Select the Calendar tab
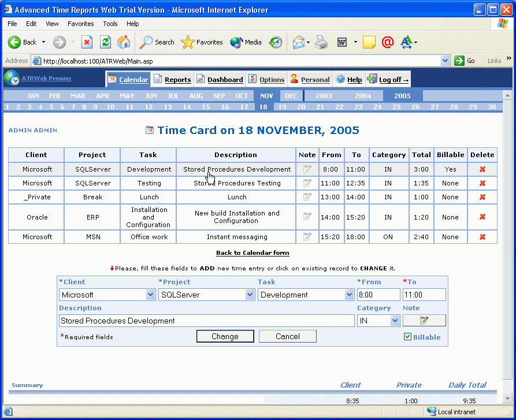The height and width of the screenshot is (420, 516). point(128,79)
